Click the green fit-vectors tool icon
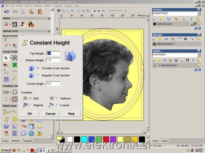Viewport: 205px width, 153px height. click(x=15, y=65)
